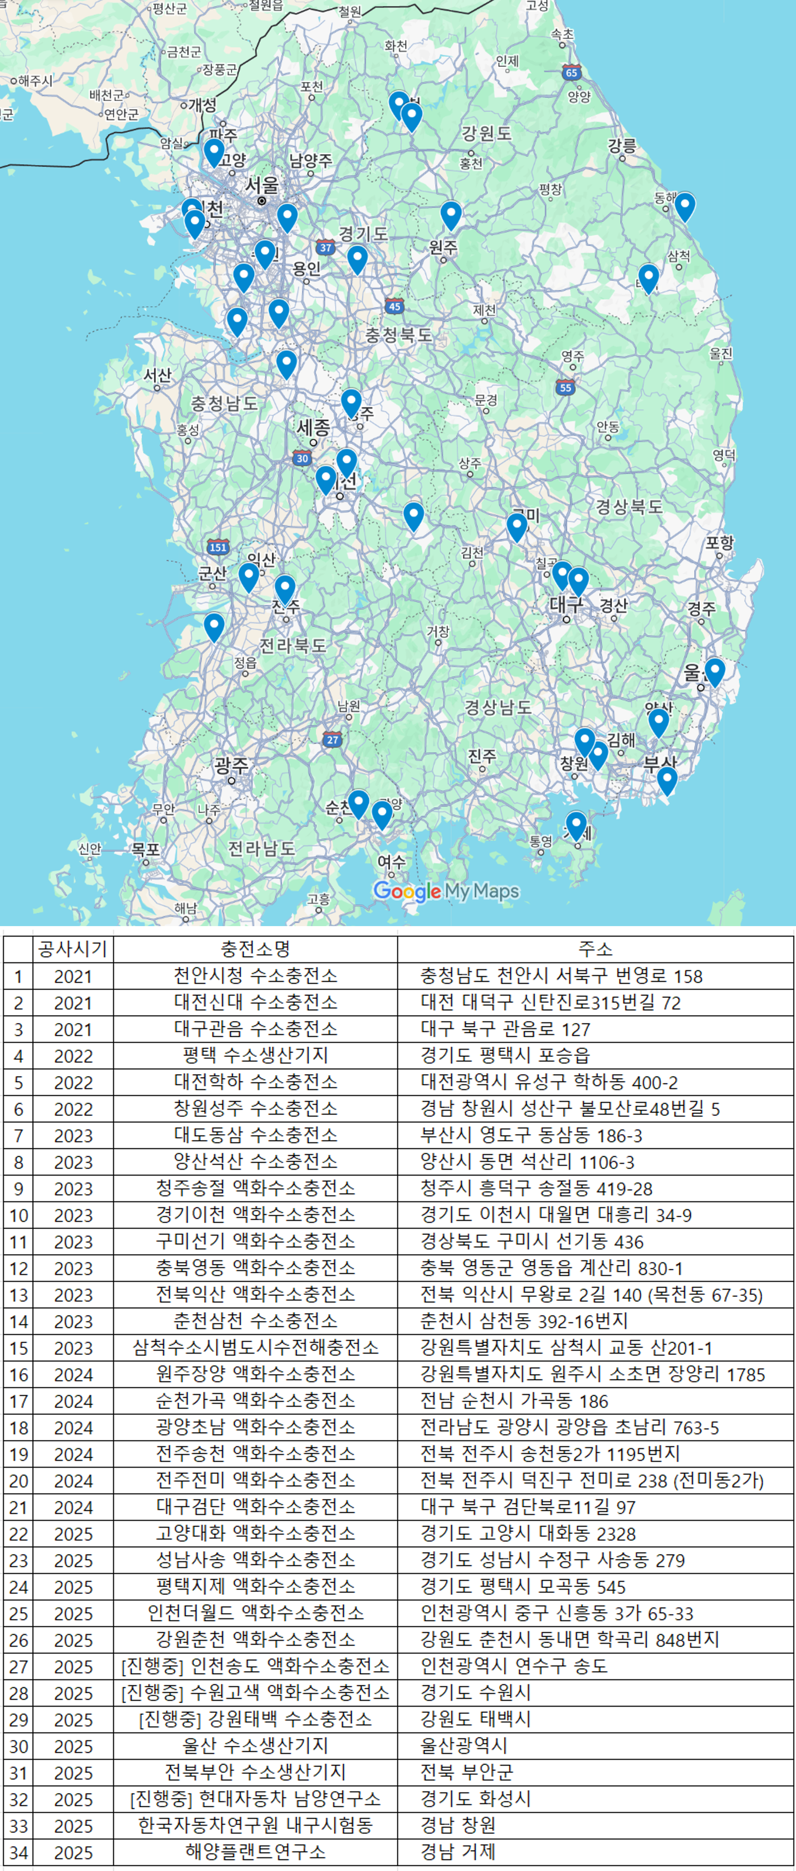Select cell 천안시청 수소충전소
Screen dimensions: 796x1871
click(255, 975)
